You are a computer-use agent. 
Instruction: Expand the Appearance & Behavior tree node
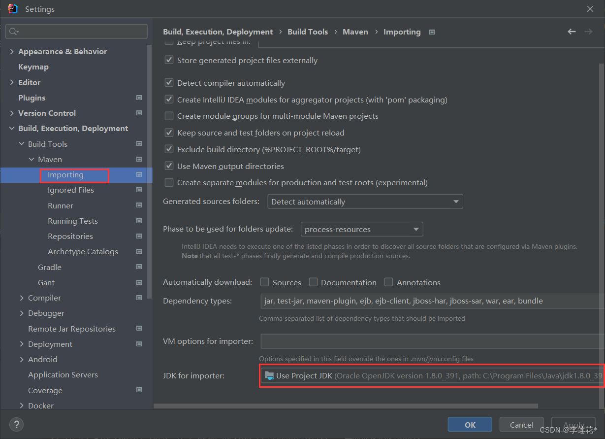(12, 51)
